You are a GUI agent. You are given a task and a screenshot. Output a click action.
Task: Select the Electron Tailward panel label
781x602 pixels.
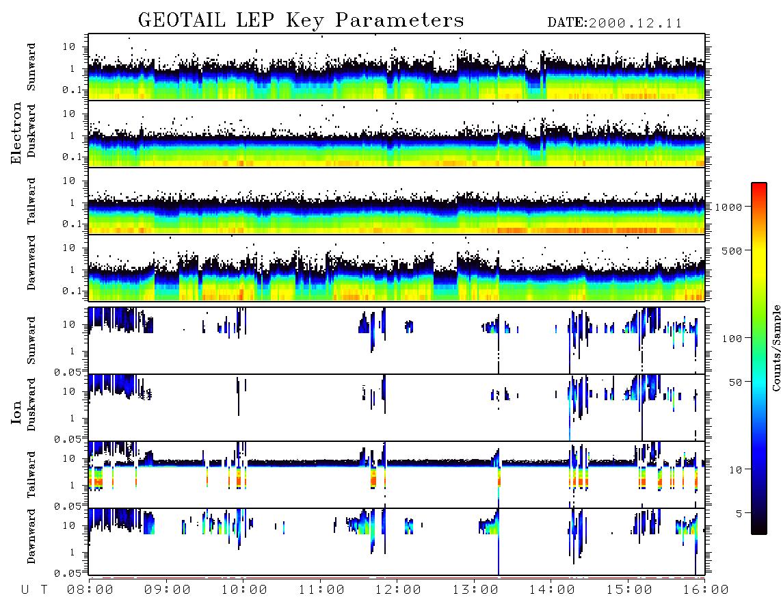click(x=31, y=200)
